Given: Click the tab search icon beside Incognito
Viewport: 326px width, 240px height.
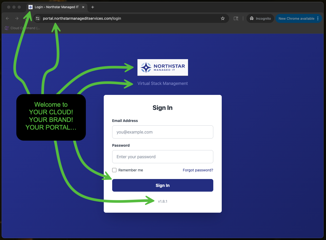Looking at the screenshot, I should pyautogui.click(x=236, y=18).
